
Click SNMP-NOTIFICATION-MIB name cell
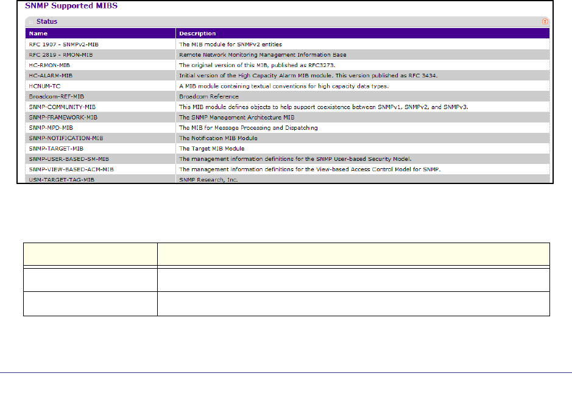[x=66, y=138]
